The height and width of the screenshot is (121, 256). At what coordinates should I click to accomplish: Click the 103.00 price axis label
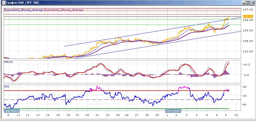coord(248,51)
